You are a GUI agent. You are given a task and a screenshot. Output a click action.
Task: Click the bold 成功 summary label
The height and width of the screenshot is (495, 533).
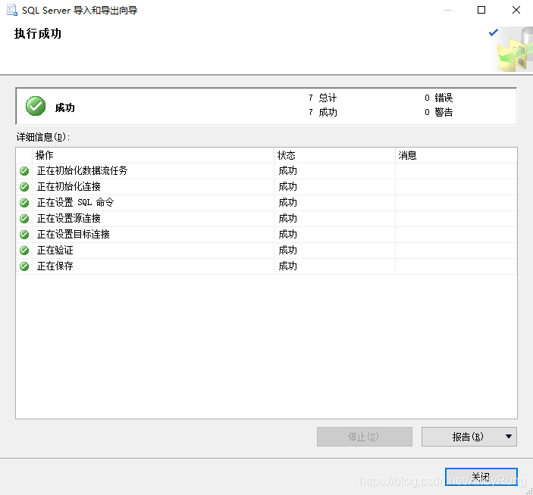click(x=65, y=108)
